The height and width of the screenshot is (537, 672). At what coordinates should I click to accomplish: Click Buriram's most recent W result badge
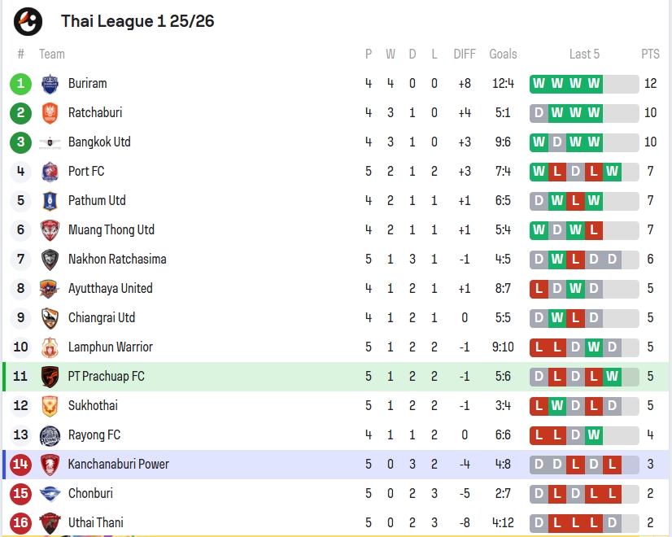[x=594, y=84]
